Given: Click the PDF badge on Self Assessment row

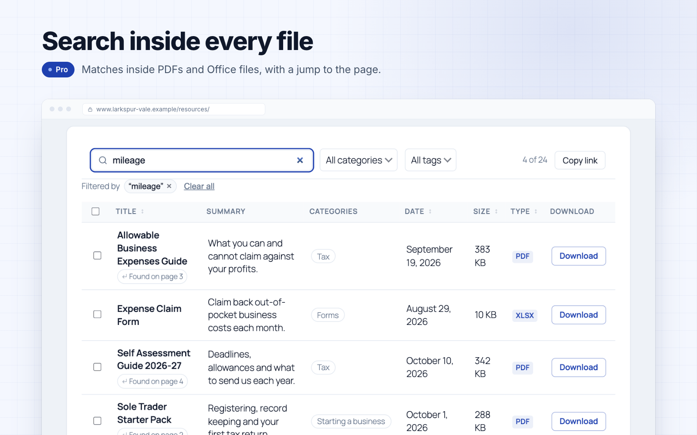Looking at the screenshot, I should click(x=522, y=368).
